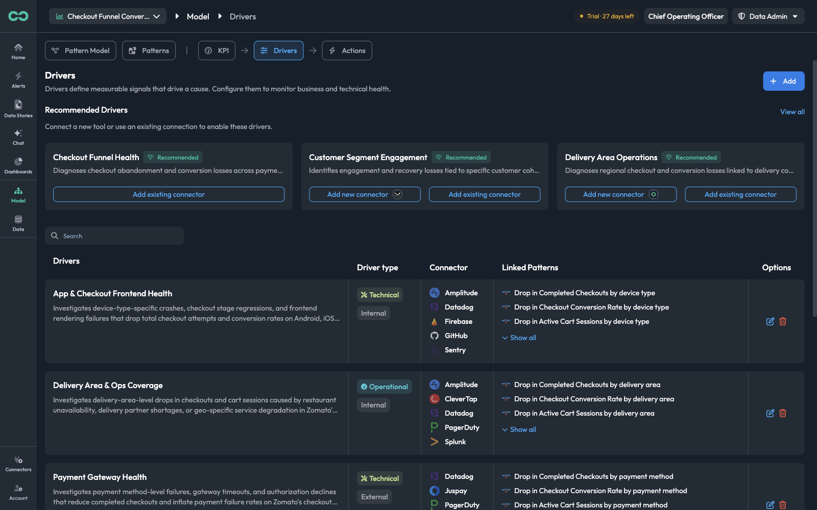Screen dimensions: 817x510
Task: Click the Operational tag
Action: (x=385, y=387)
